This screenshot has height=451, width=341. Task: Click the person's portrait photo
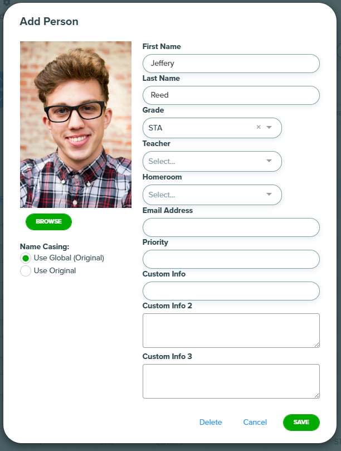coord(76,124)
